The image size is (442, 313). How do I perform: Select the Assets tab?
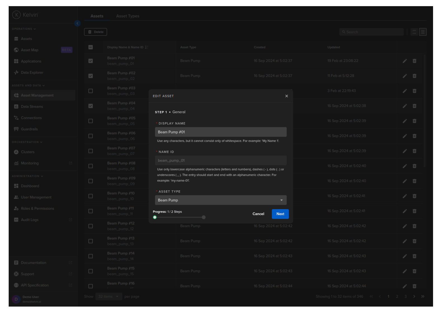pyautogui.click(x=97, y=16)
